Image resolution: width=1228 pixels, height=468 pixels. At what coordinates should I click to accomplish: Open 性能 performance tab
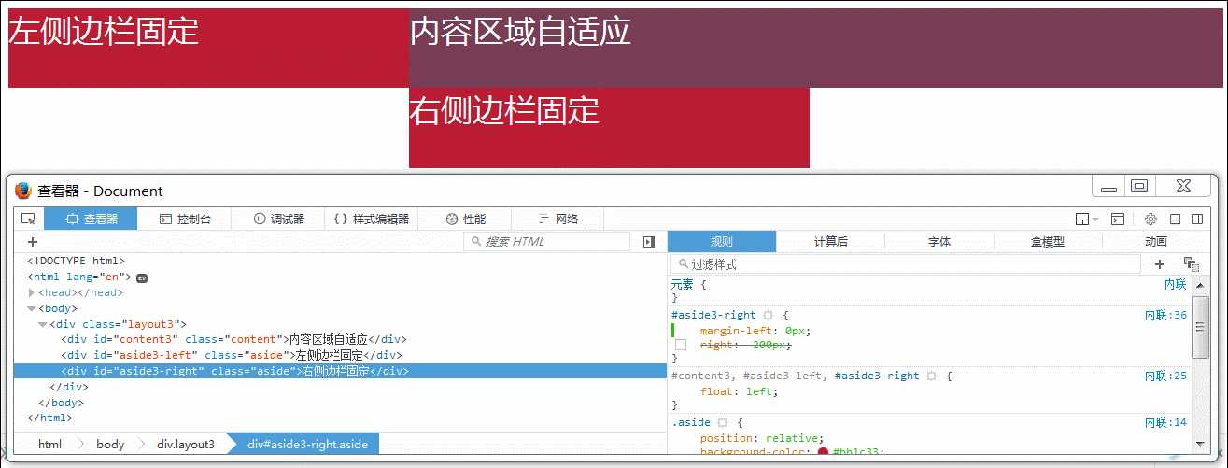[465, 220]
